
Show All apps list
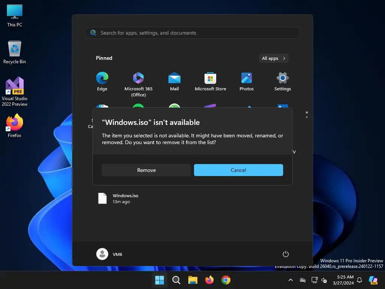pyautogui.click(x=274, y=58)
